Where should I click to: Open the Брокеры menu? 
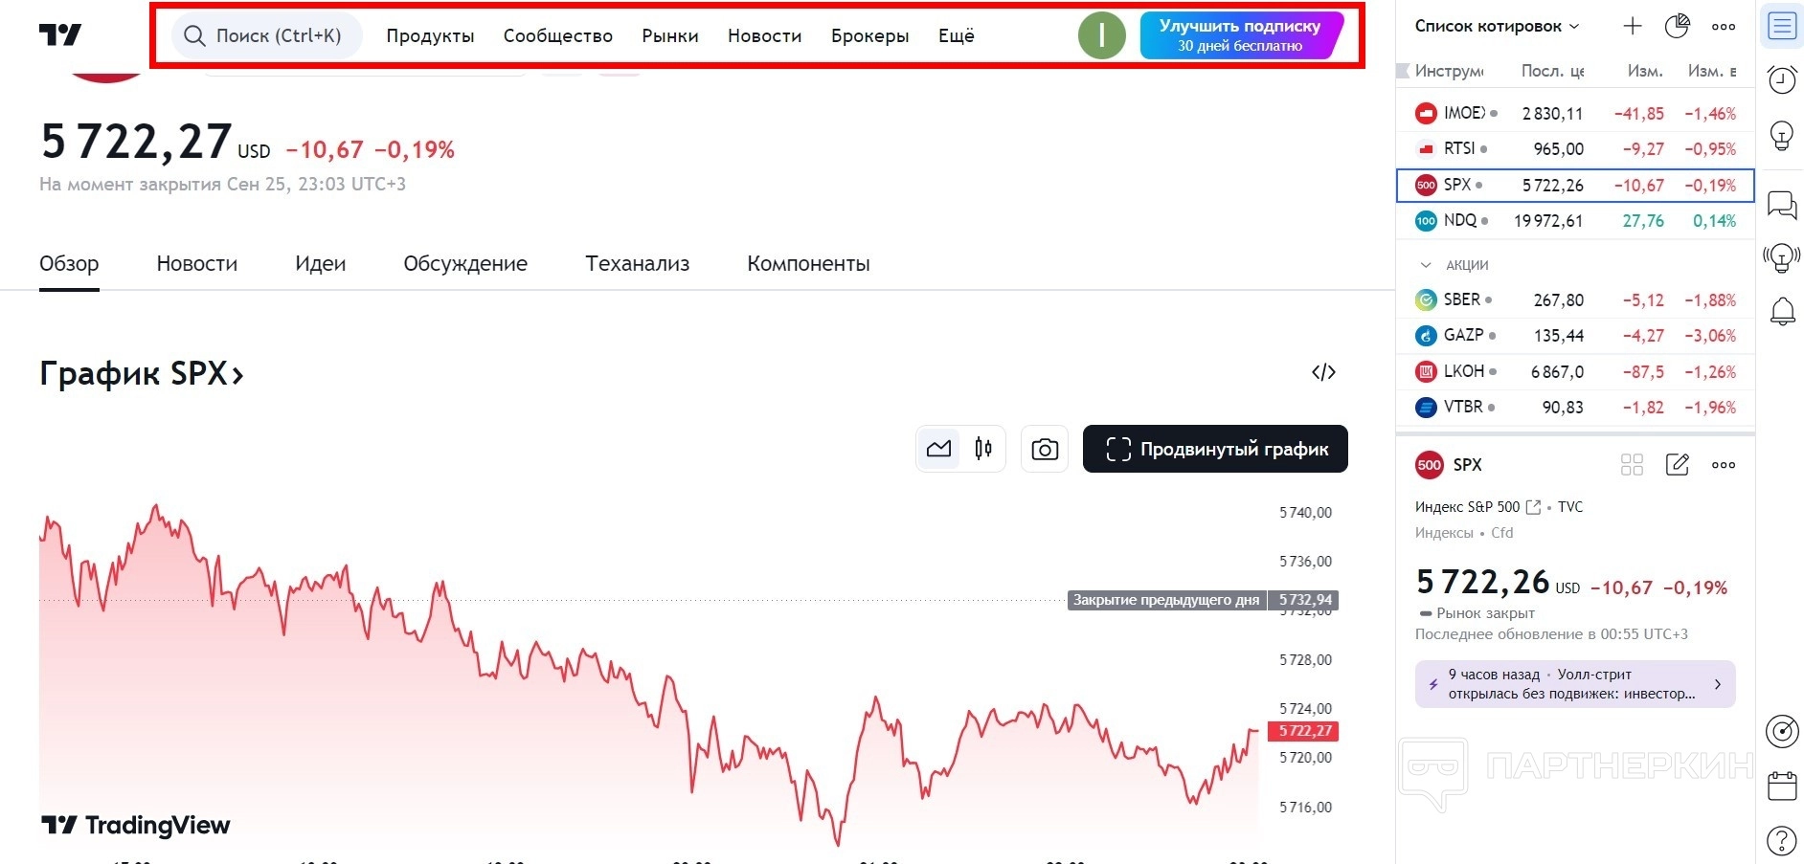tap(870, 35)
